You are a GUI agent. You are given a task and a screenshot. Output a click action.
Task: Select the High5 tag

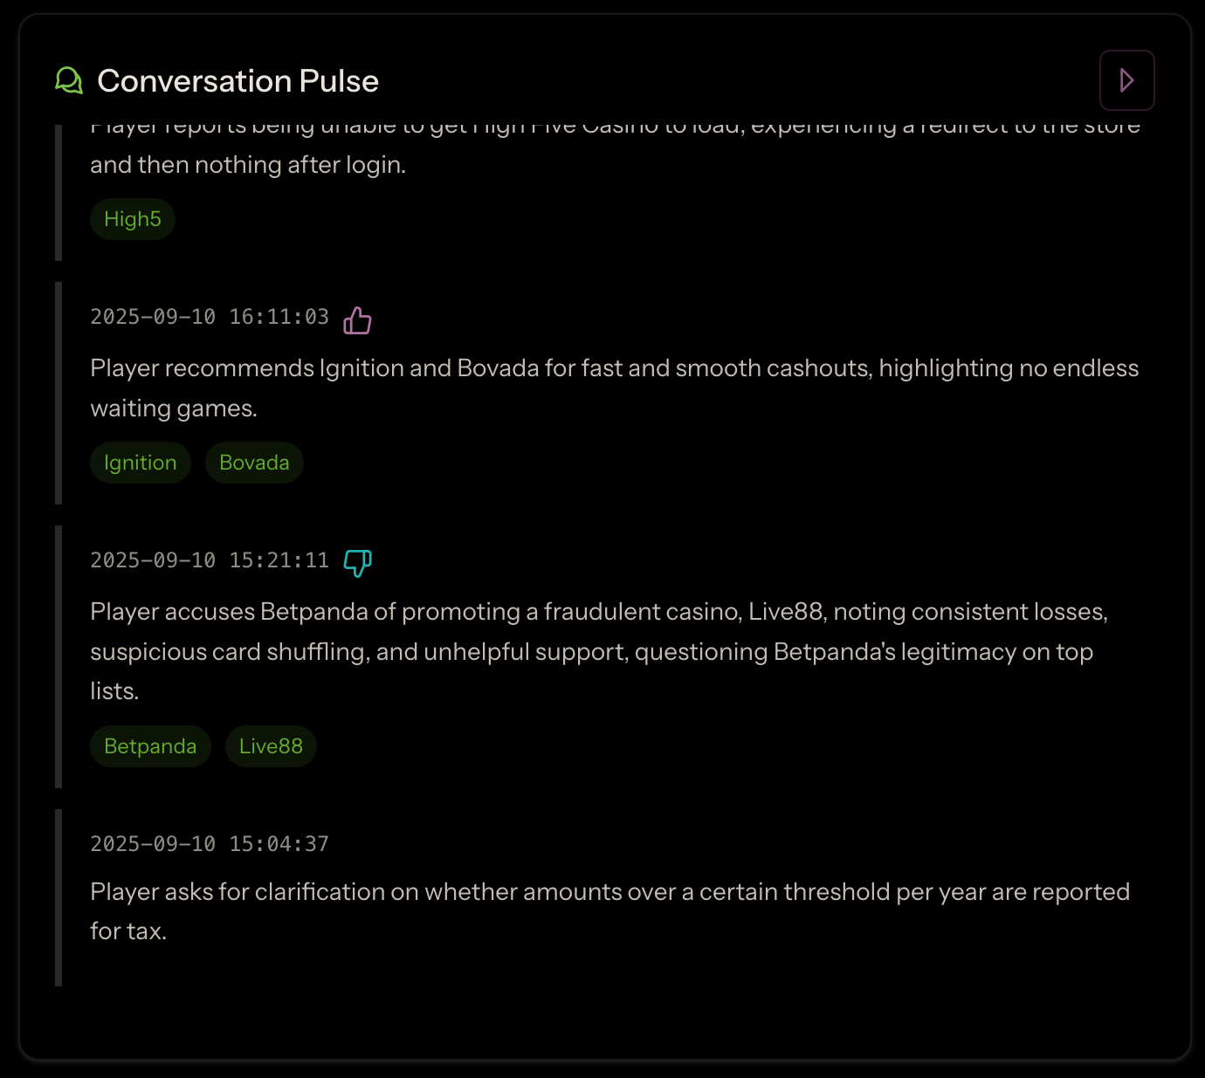pos(133,219)
